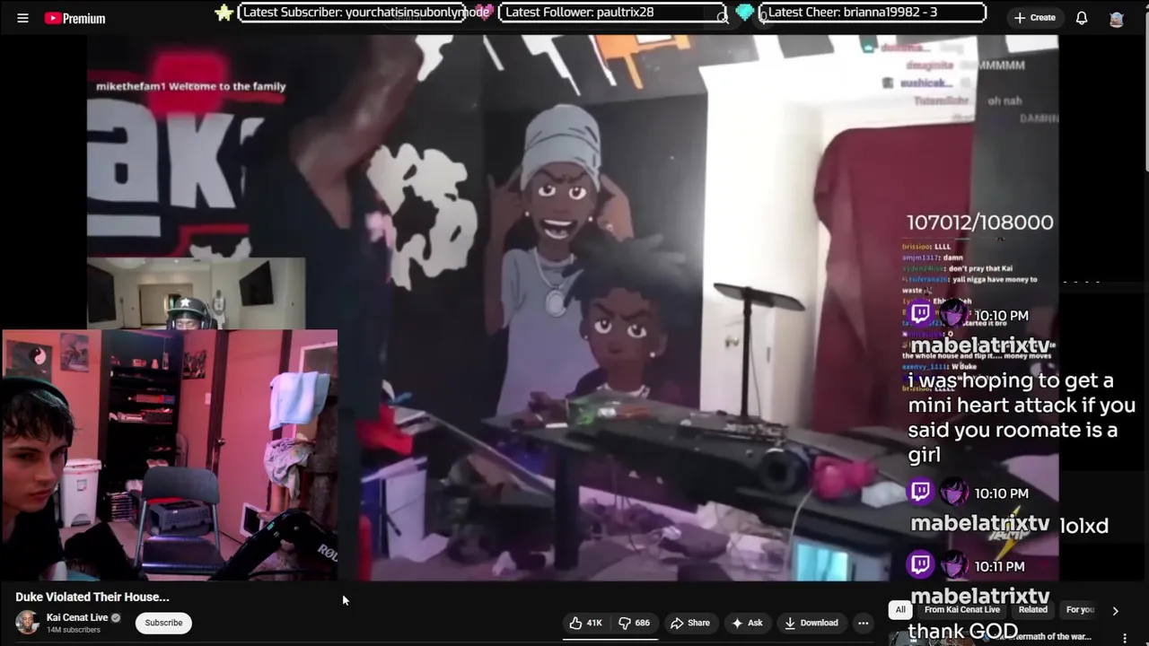
Task: Open the YouTube guide hamburger menu
Action: click(23, 18)
